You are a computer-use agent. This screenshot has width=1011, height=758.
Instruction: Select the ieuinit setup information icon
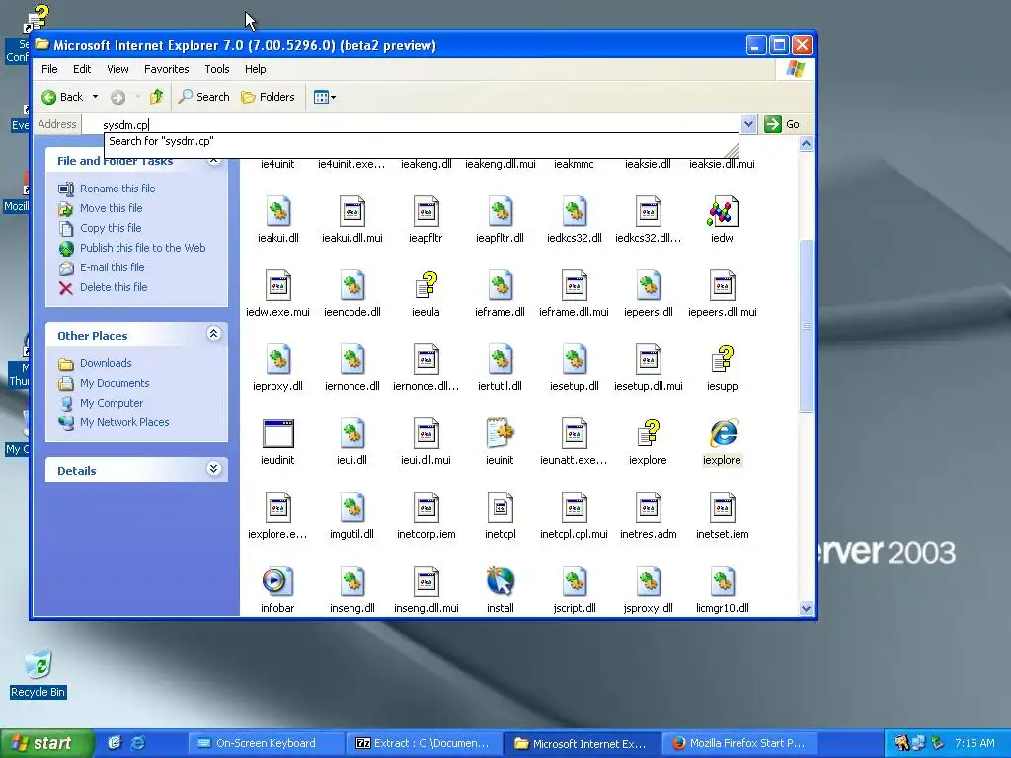pyautogui.click(x=500, y=434)
